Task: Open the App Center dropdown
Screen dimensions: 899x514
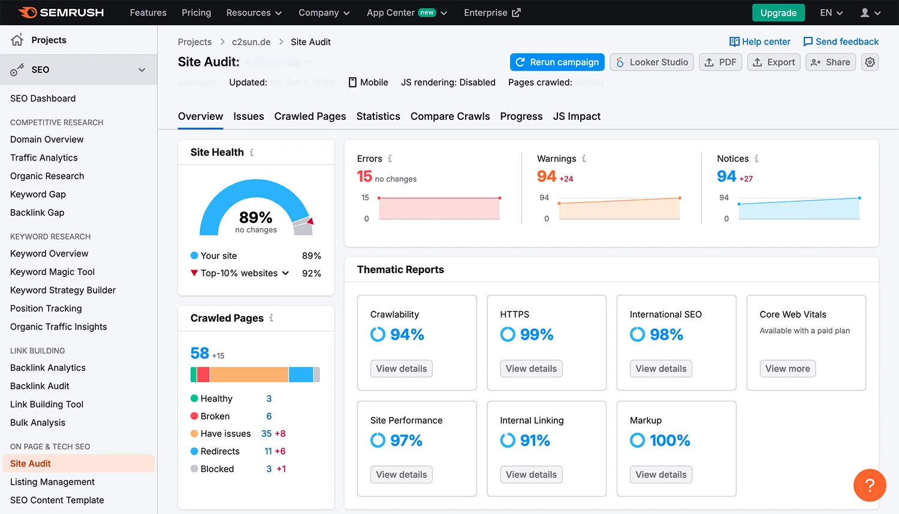Action: point(407,13)
